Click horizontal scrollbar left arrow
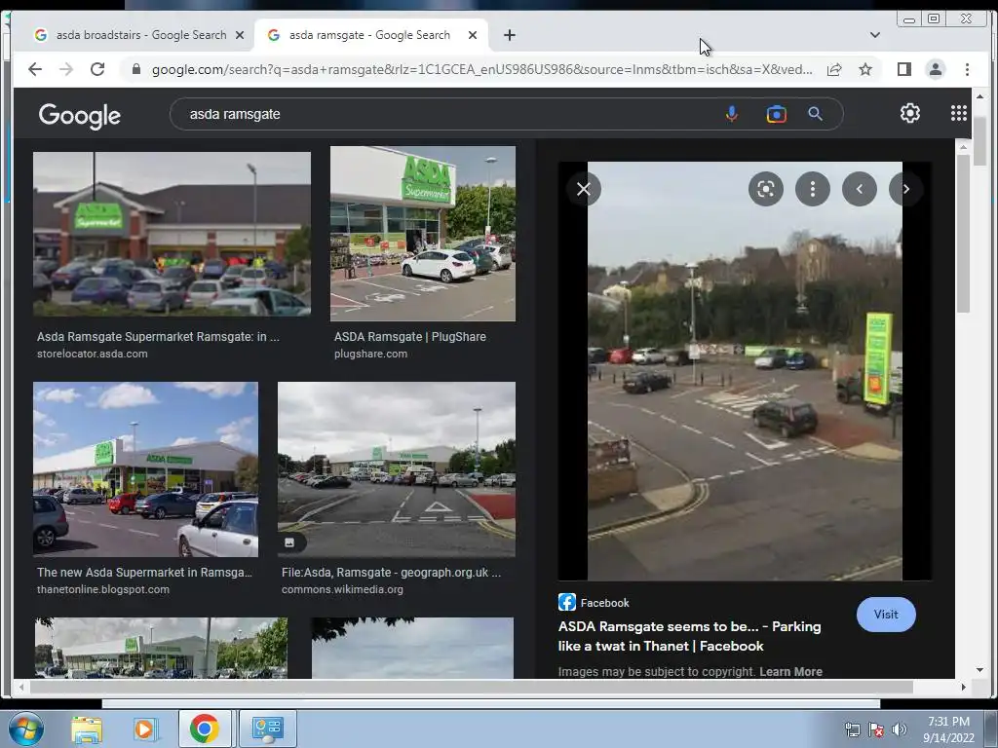Viewport: 998px width, 748px height. click(21, 687)
